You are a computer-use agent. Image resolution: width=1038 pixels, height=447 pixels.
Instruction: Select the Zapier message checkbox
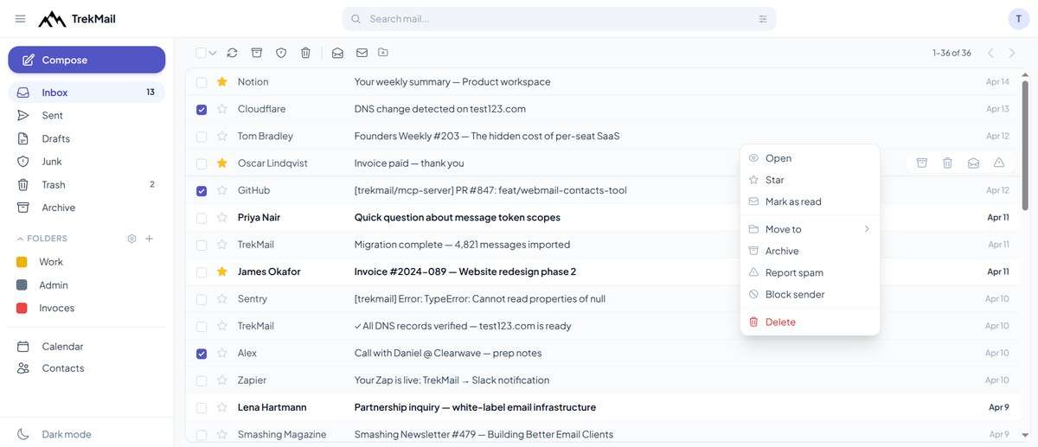pos(202,380)
